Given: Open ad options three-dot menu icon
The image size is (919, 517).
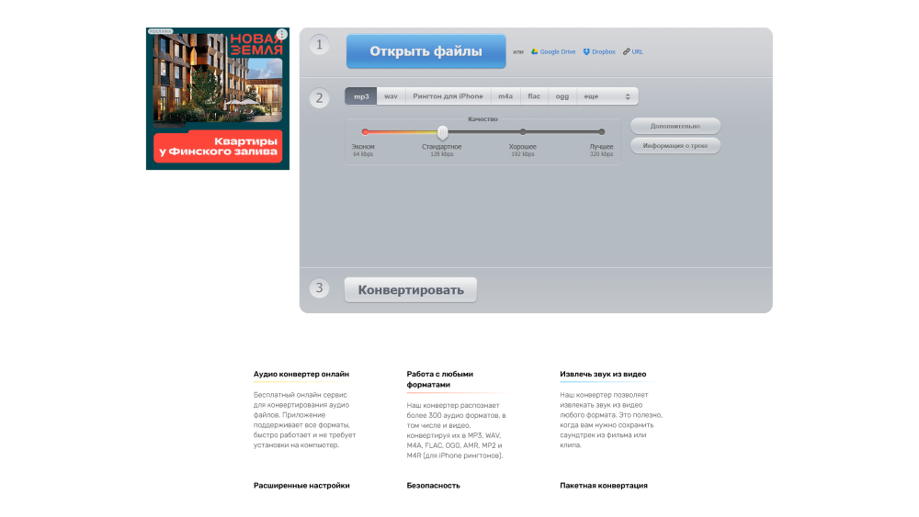Looking at the screenshot, I should click(282, 34).
